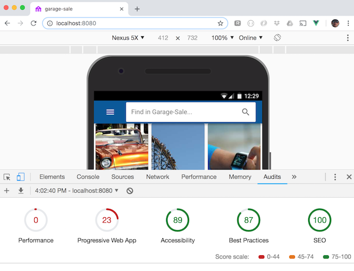Click the orange 45-74 score scale swatch
This screenshot has width=354, height=271.
click(292, 257)
